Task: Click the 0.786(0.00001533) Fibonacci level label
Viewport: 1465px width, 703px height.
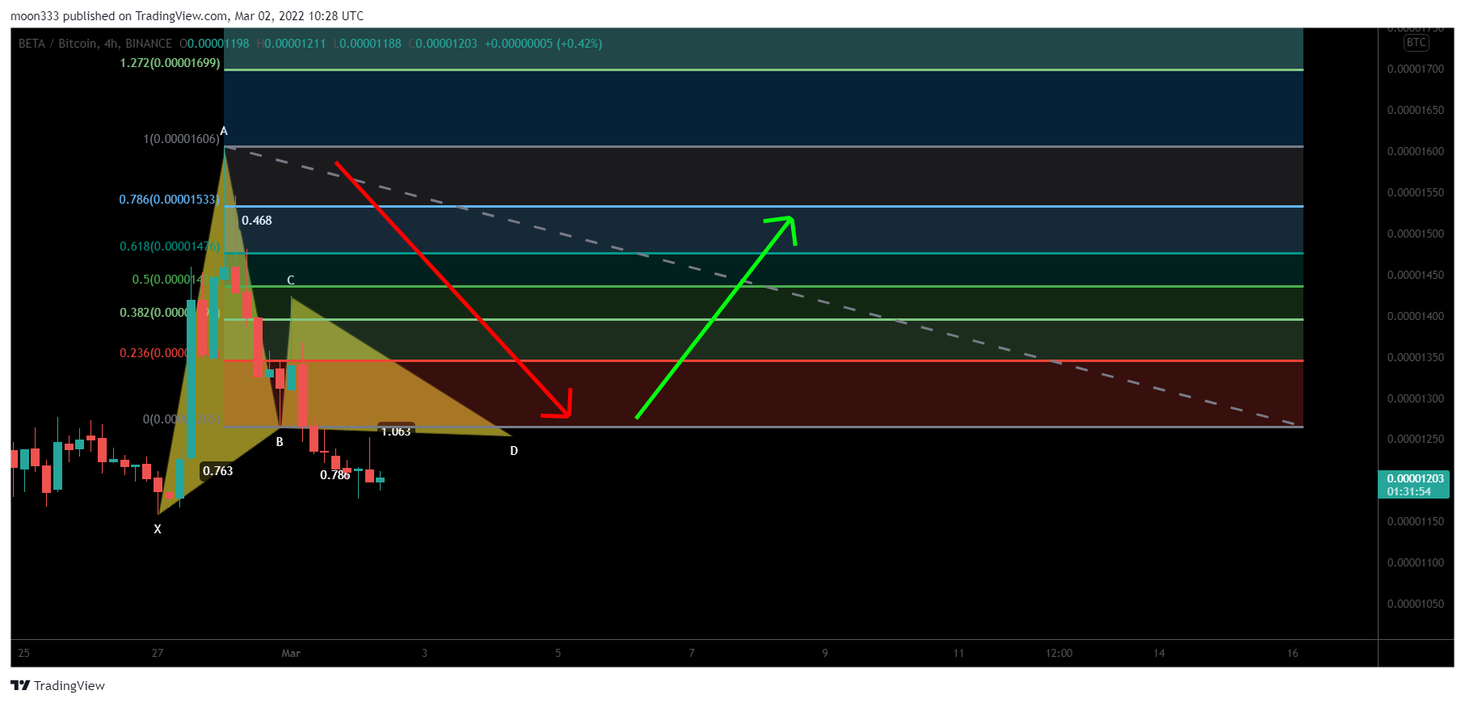Action: click(169, 200)
